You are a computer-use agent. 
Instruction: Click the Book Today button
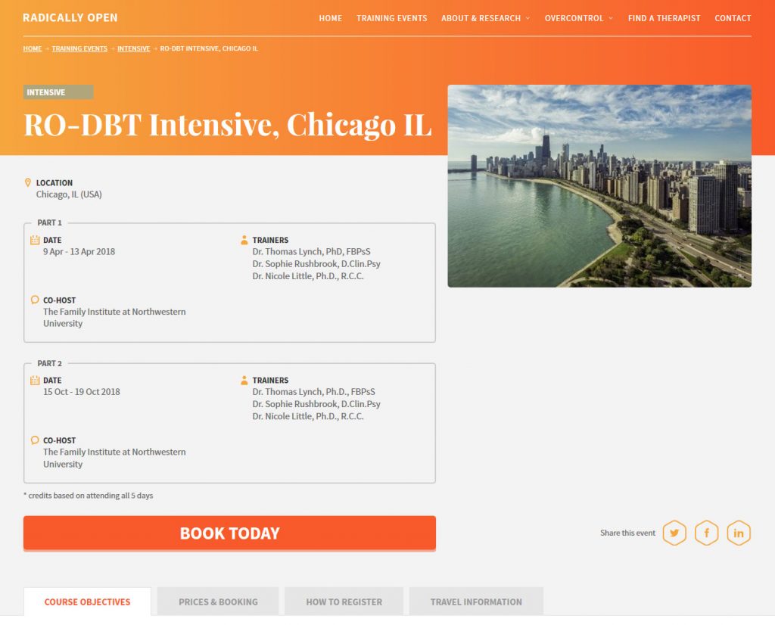click(x=229, y=533)
